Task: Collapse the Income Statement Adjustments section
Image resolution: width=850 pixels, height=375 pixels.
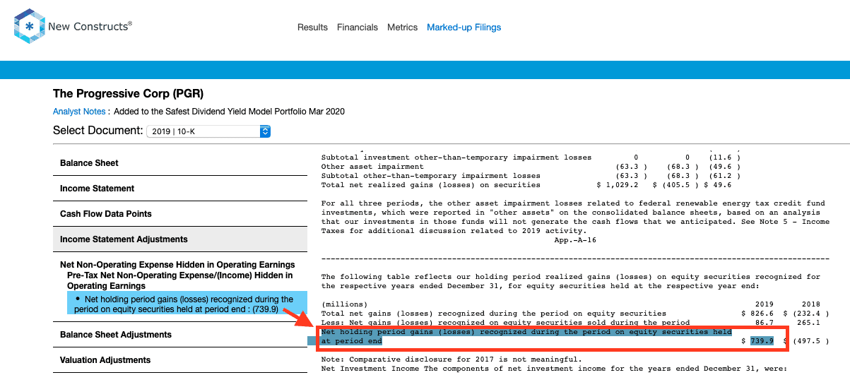Action: [180, 239]
